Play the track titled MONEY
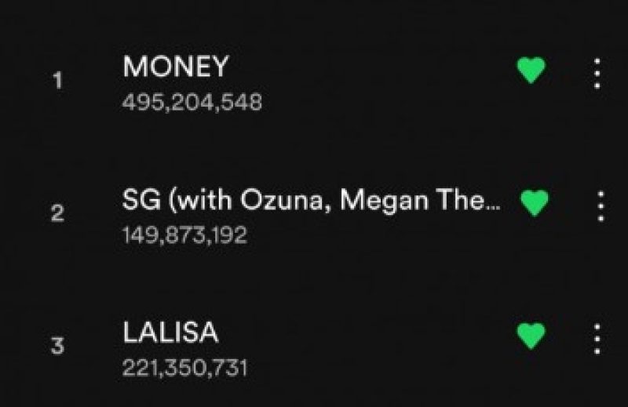 coord(175,67)
